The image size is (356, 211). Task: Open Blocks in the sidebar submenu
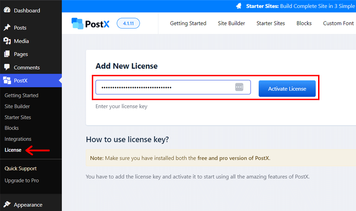click(12, 128)
